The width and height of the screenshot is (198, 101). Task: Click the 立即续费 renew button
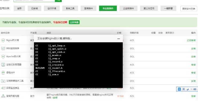pos(74,22)
